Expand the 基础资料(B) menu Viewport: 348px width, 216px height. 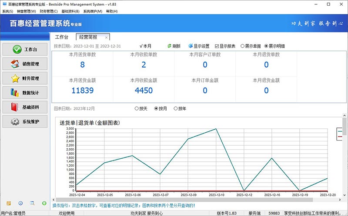tap(70, 11)
